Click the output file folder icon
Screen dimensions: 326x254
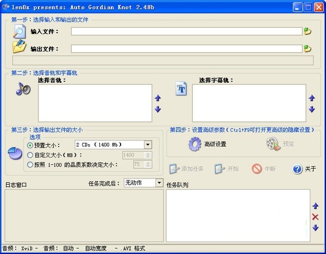coord(19,46)
